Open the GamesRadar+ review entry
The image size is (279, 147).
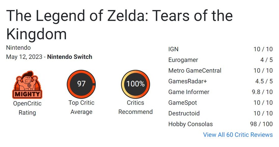tap(187, 81)
